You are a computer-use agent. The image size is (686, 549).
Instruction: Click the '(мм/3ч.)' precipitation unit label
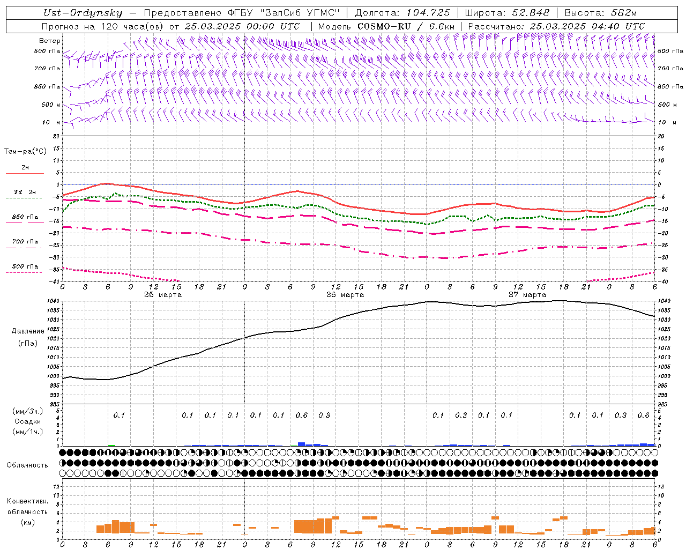coord(28,411)
